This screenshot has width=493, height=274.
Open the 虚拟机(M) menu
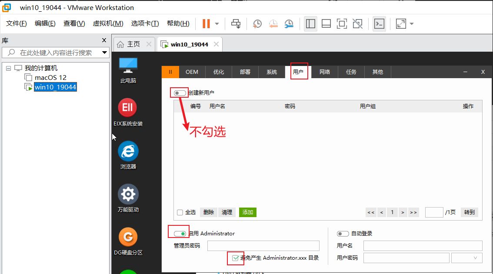[x=108, y=23]
